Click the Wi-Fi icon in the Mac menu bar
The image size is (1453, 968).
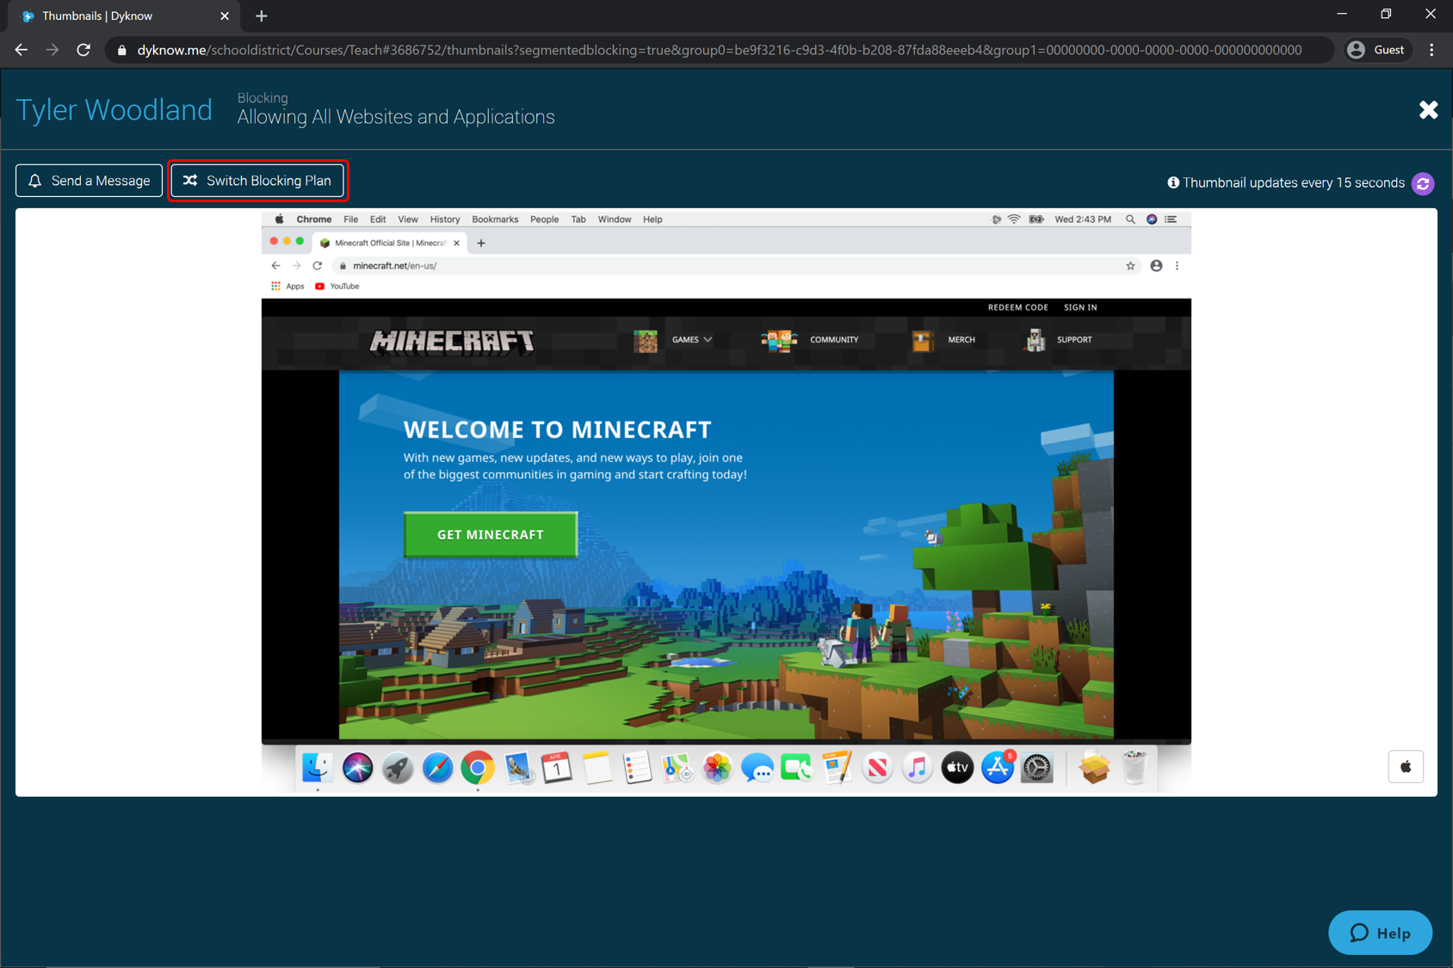coord(1014,219)
